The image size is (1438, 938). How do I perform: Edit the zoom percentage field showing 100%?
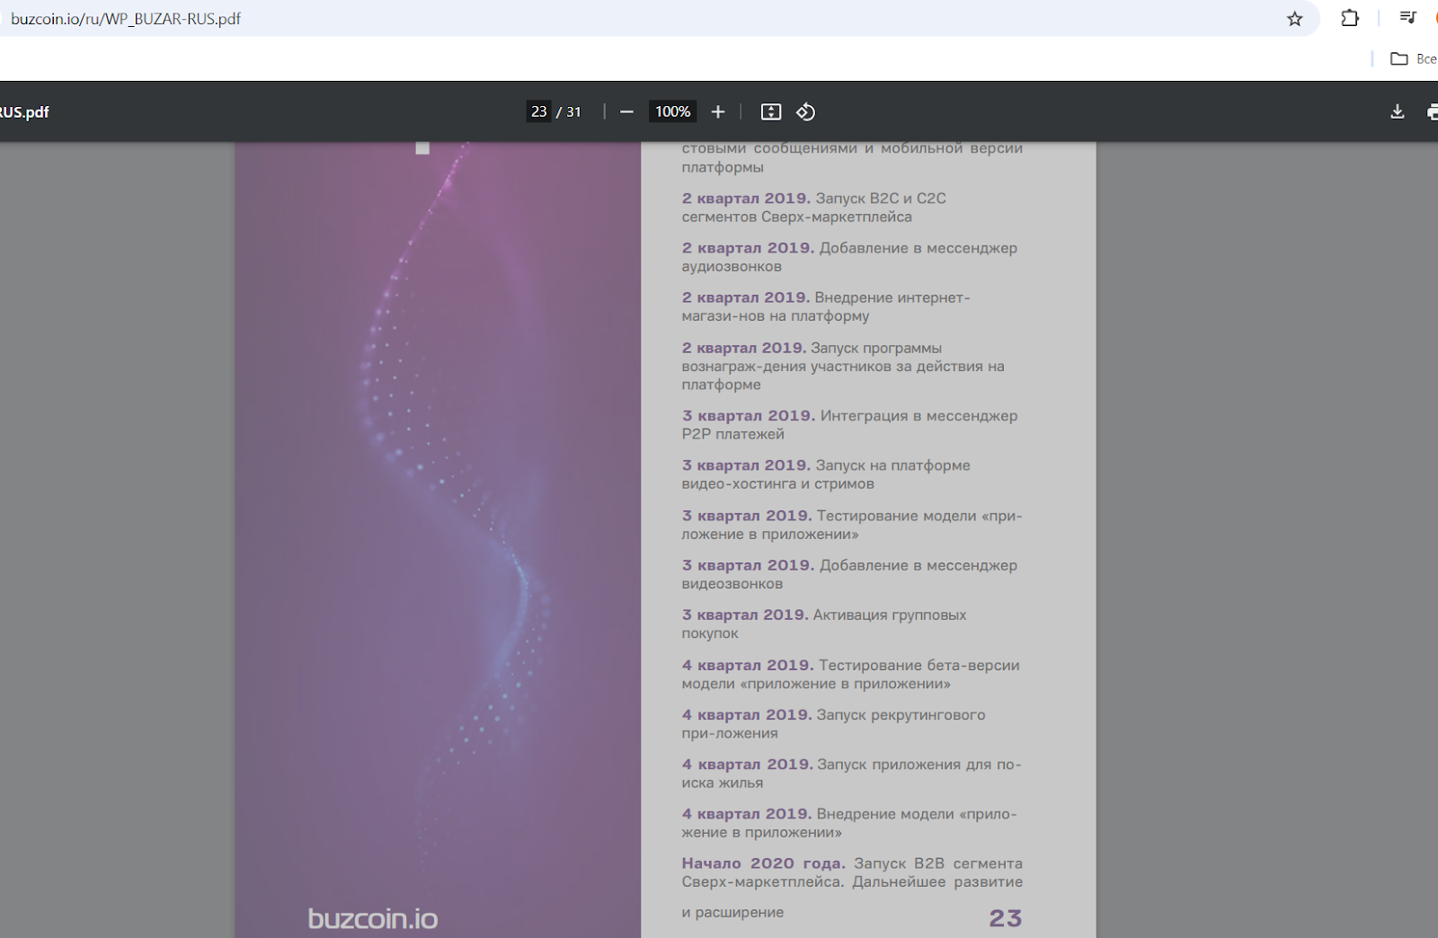click(672, 111)
